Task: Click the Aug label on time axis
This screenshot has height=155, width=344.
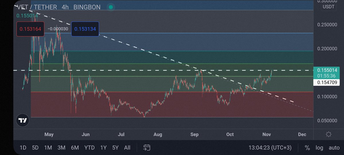Action: 158,134
